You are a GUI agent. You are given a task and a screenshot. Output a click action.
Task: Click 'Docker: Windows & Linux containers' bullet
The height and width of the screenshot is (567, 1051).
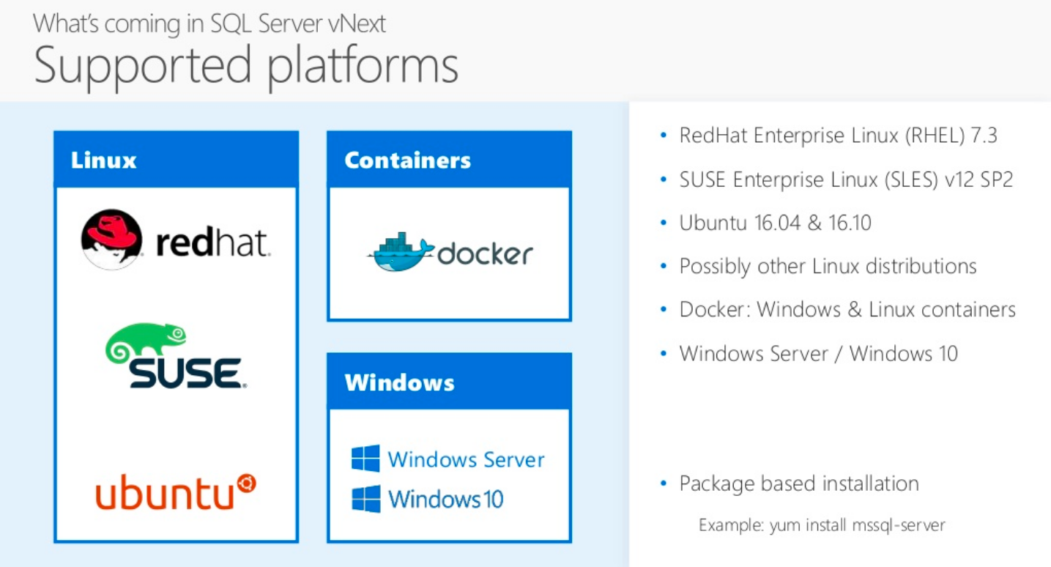[x=847, y=309]
